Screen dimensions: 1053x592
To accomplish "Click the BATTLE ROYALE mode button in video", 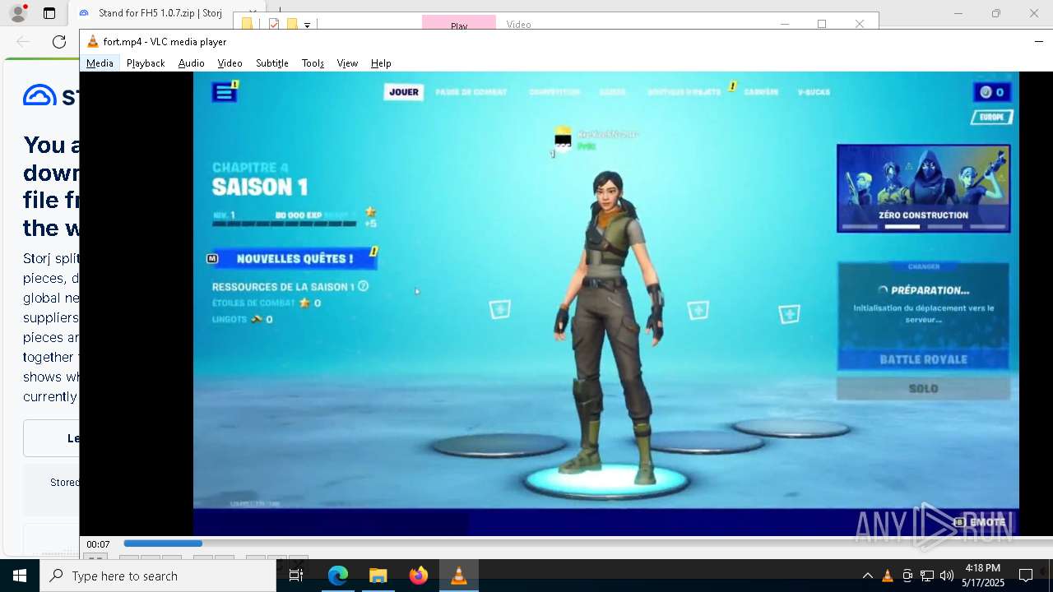I will (923, 359).
